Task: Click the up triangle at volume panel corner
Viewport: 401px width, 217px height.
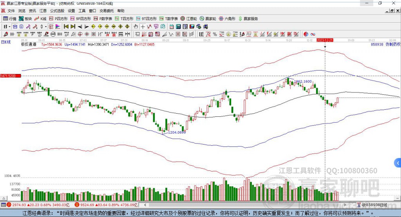Action: point(4,198)
